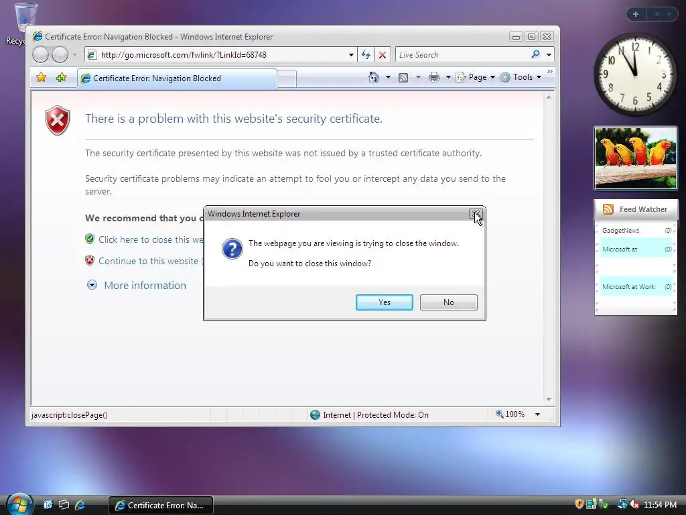Image resolution: width=686 pixels, height=515 pixels.
Task: Open the Home button dropdown arrow
Action: (388, 77)
